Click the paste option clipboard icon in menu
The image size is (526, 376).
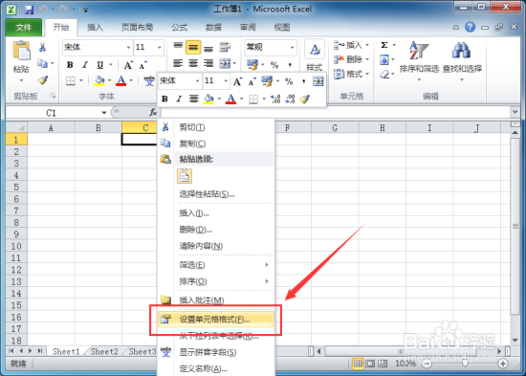[x=185, y=176]
